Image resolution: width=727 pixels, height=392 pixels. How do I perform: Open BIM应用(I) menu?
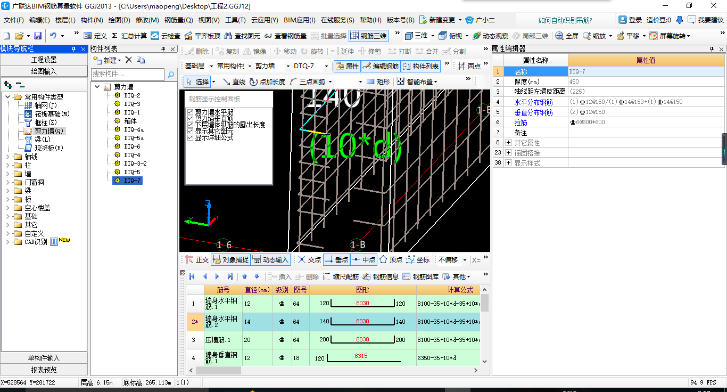click(x=300, y=20)
